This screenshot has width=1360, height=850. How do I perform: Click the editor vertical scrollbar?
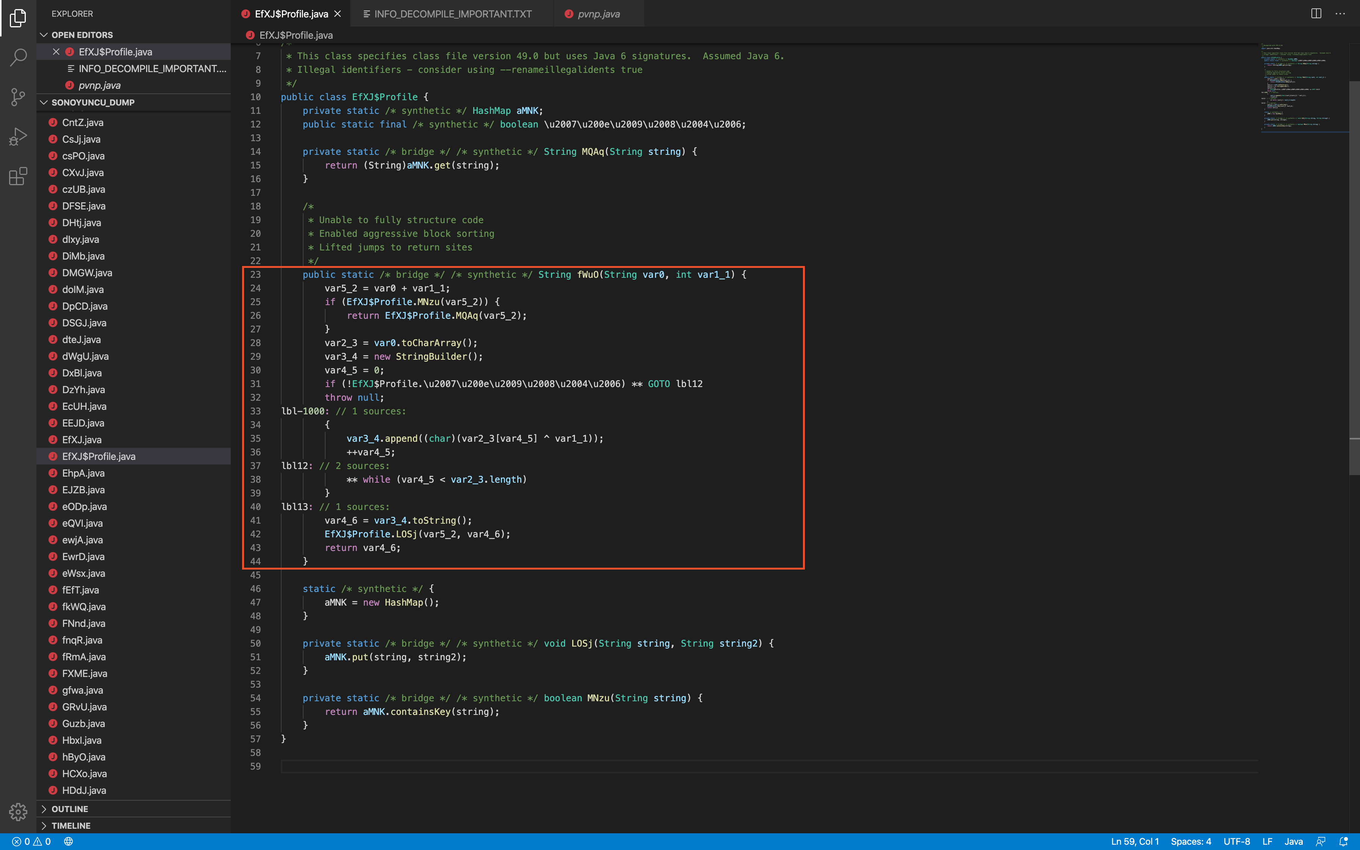click(1354, 278)
